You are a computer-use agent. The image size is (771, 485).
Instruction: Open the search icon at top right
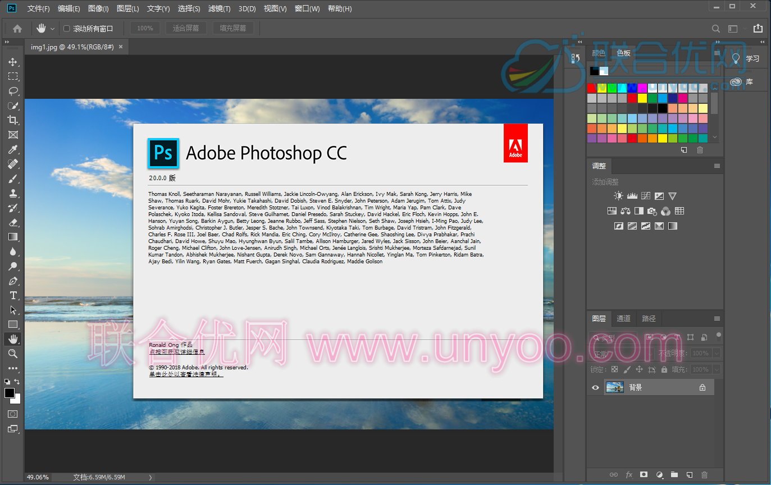click(716, 29)
